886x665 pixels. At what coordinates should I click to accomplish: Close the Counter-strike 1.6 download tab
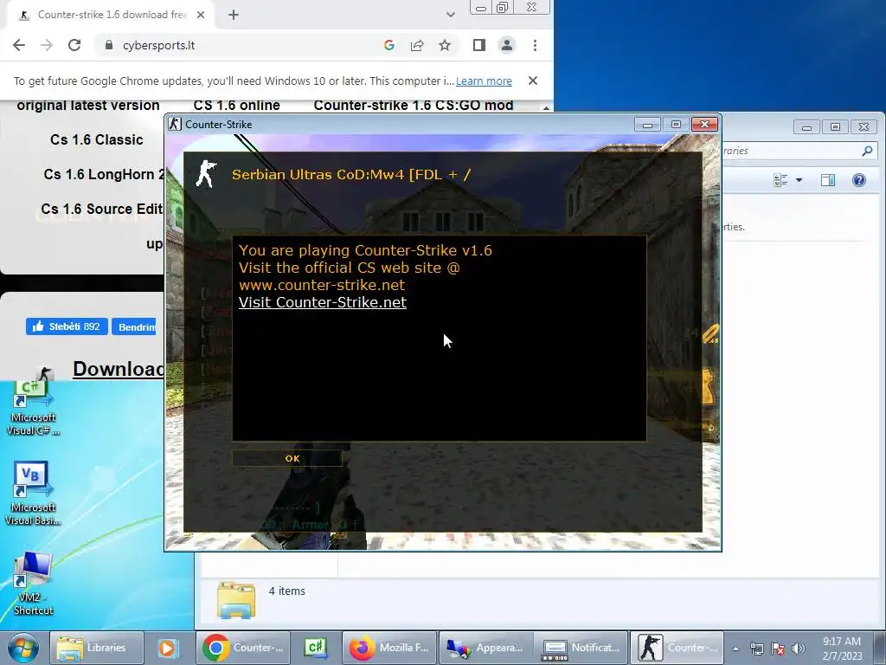(x=201, y=16)
